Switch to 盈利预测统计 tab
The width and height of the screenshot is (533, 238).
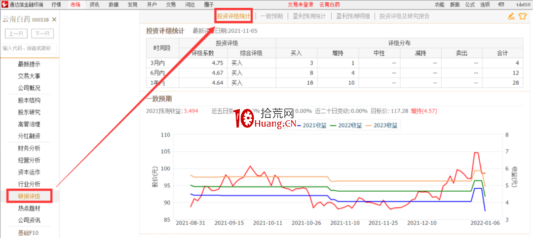click(309, 16)
